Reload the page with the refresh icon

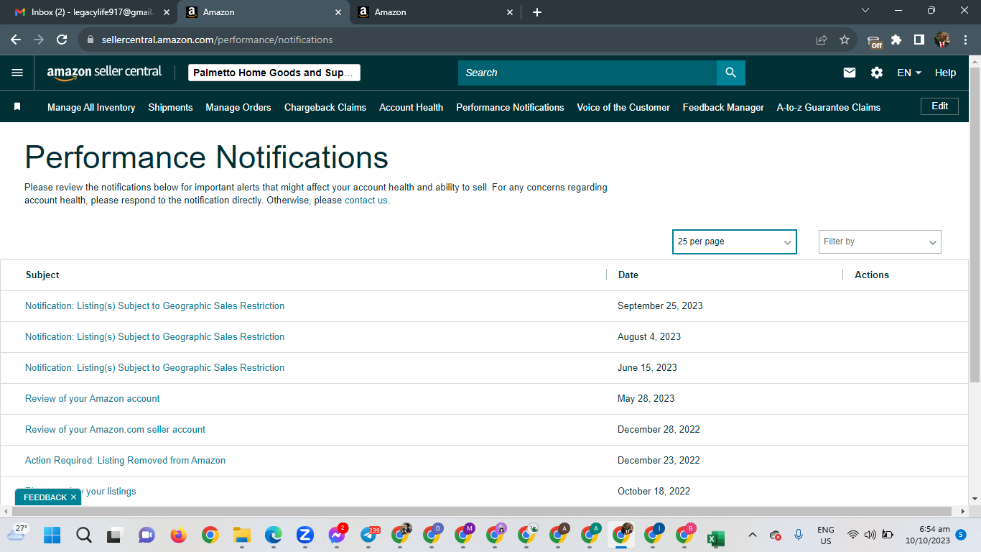click(62, 40)
